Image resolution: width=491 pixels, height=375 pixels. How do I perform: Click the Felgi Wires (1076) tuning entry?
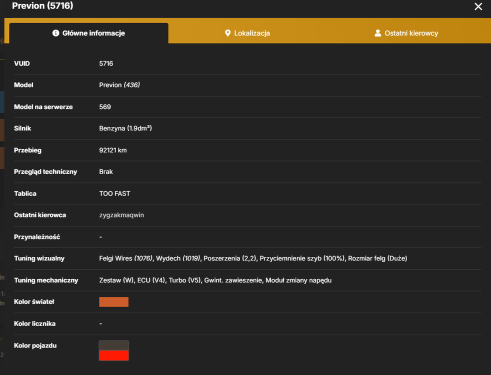(126, 258)
